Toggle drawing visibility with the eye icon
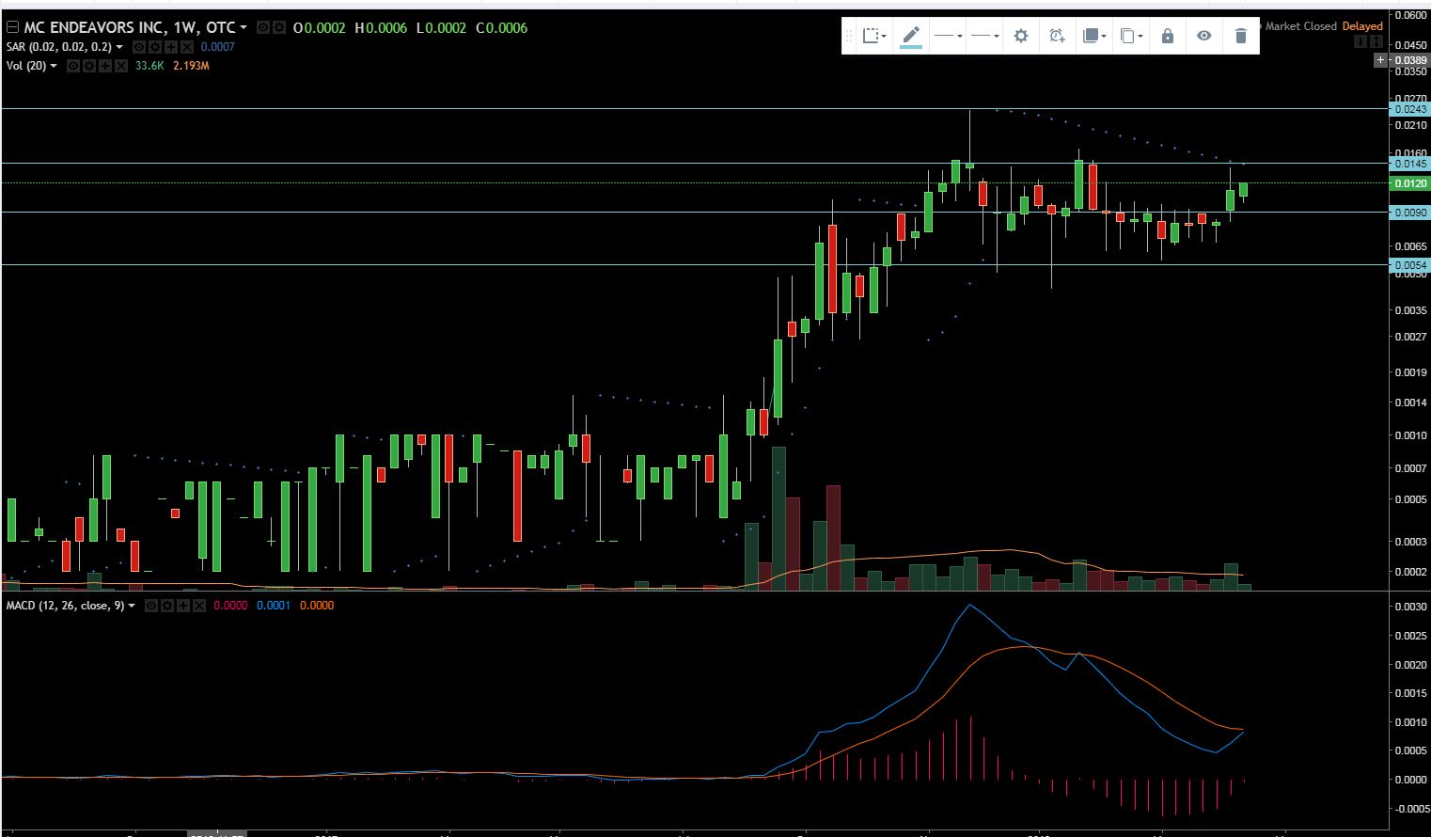 point(1203,36)
